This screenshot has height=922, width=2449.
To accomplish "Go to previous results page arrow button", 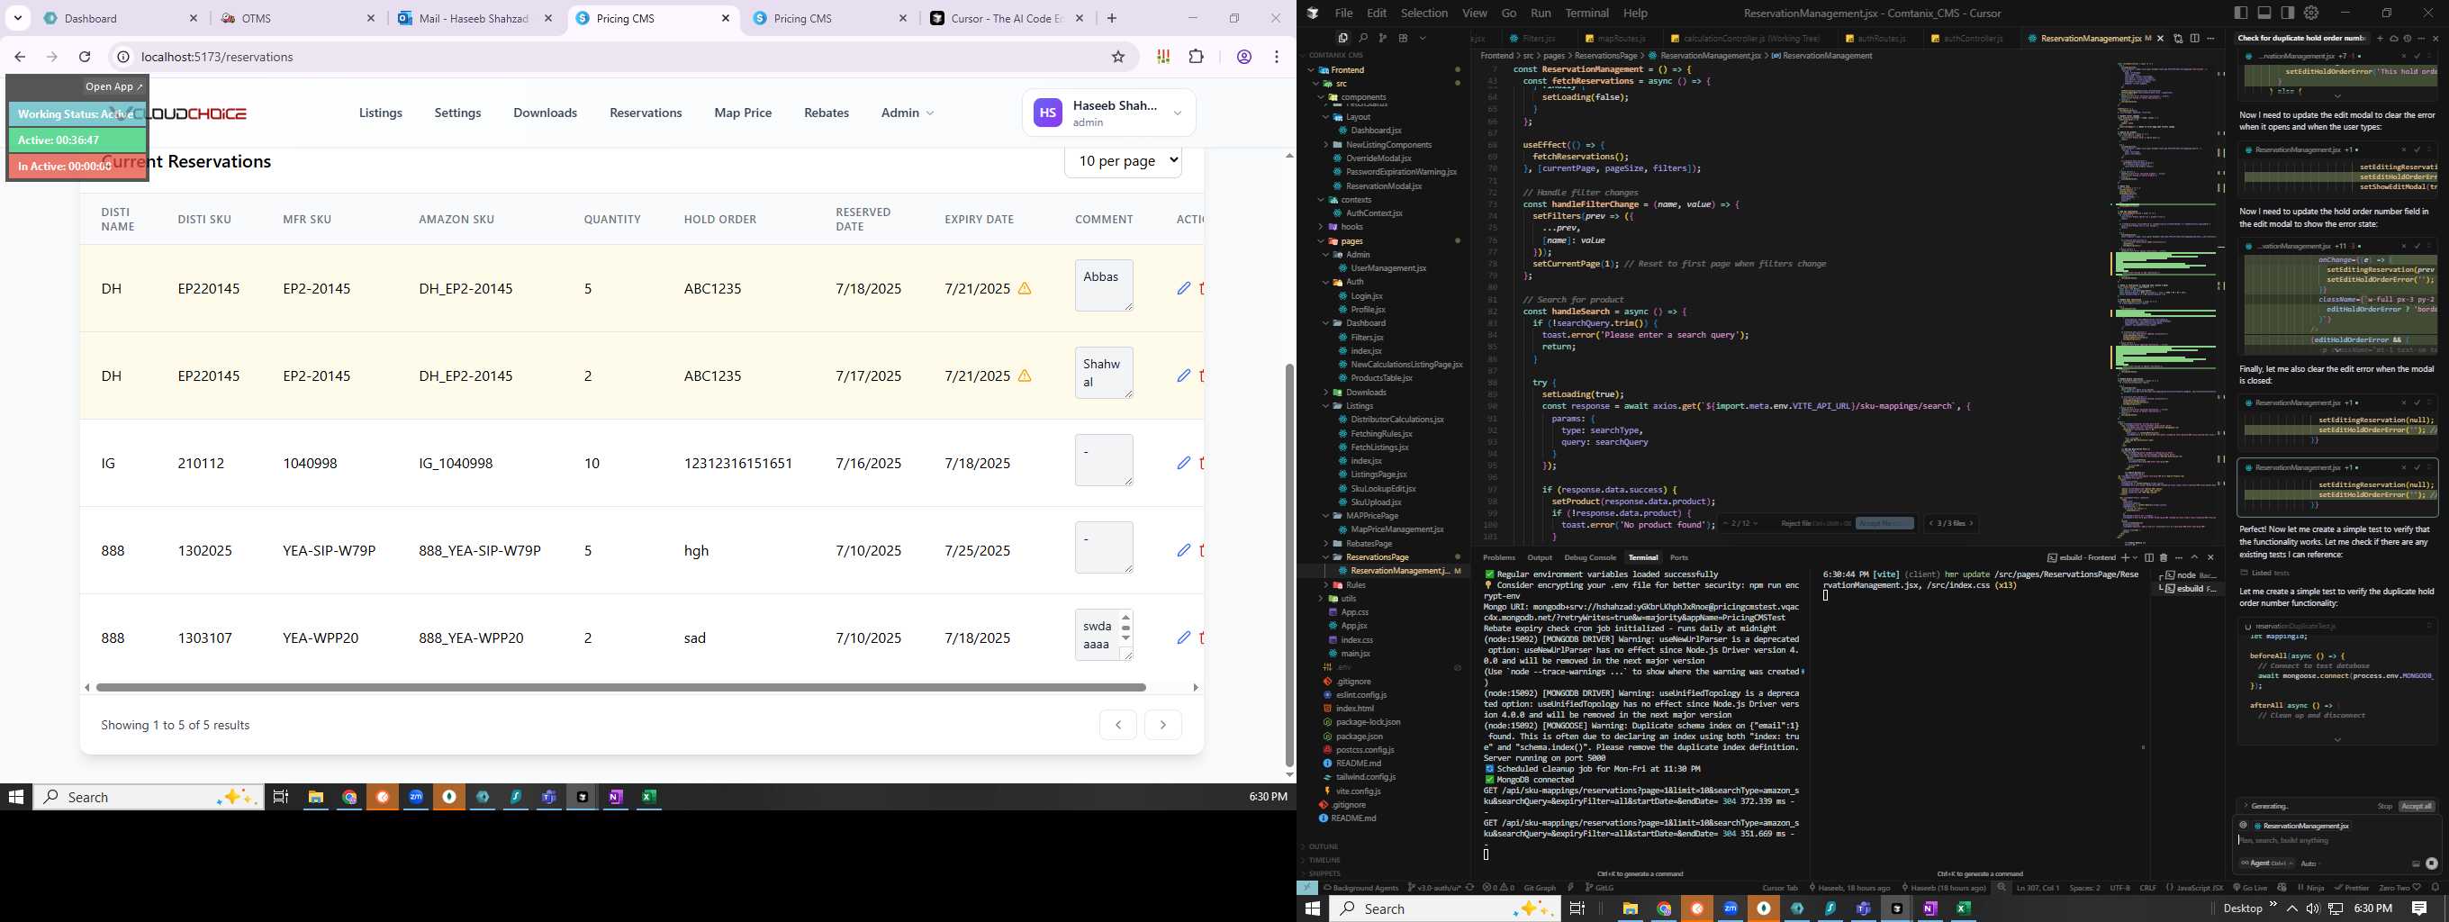I will click(1118, 724).
